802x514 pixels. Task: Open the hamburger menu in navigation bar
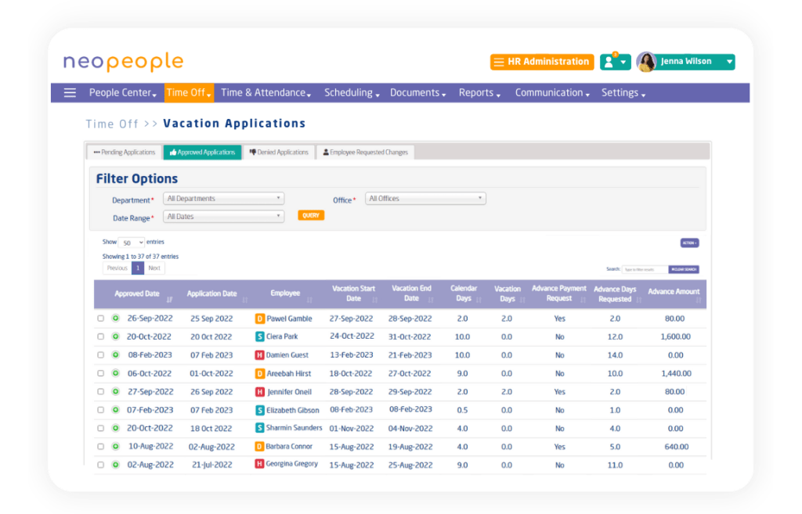tap(70, 93)
